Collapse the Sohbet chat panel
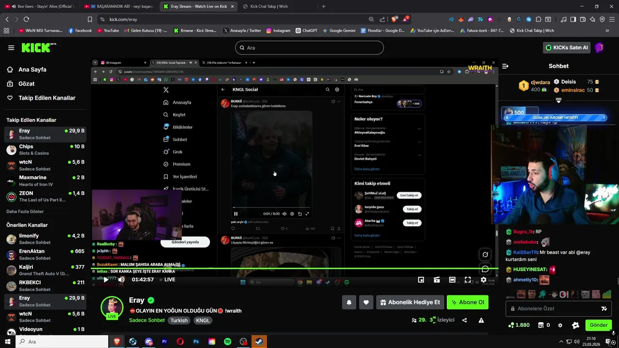Screen dimensions: 619x348 click(505, 66)
